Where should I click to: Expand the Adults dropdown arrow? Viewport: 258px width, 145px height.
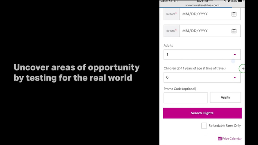tap(235, 54)
